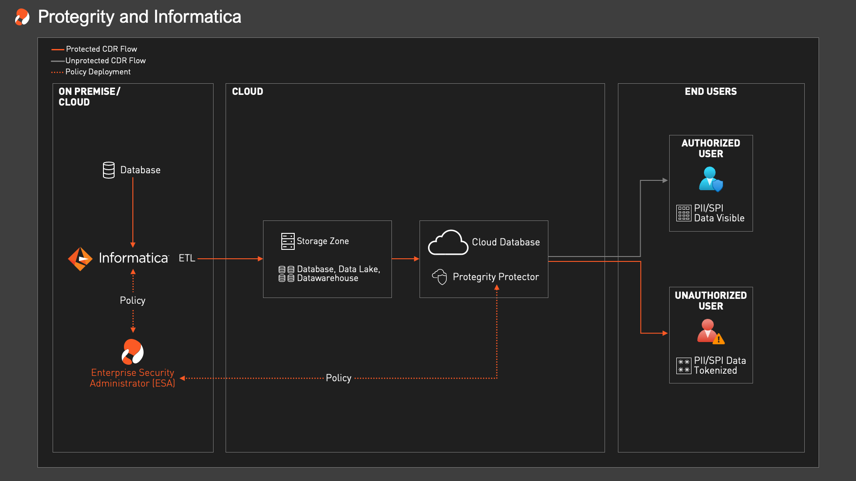The height and width of the screenshot is (481, 856).
Task: Click the 'Enterprise Security Administrator (ESA)' text
Action: (132, 378)
